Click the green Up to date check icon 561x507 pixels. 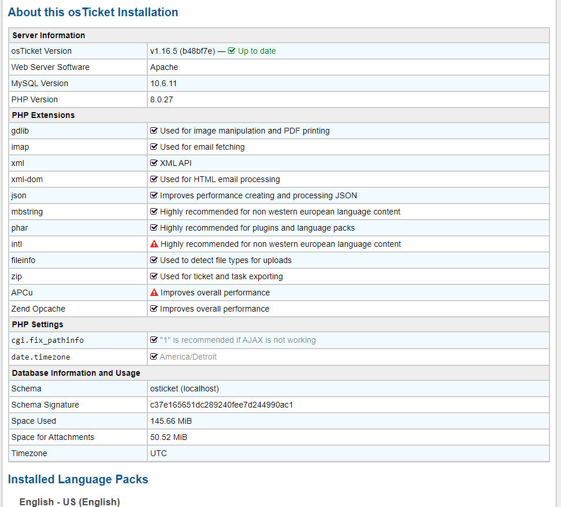click(x=232, y=51)
